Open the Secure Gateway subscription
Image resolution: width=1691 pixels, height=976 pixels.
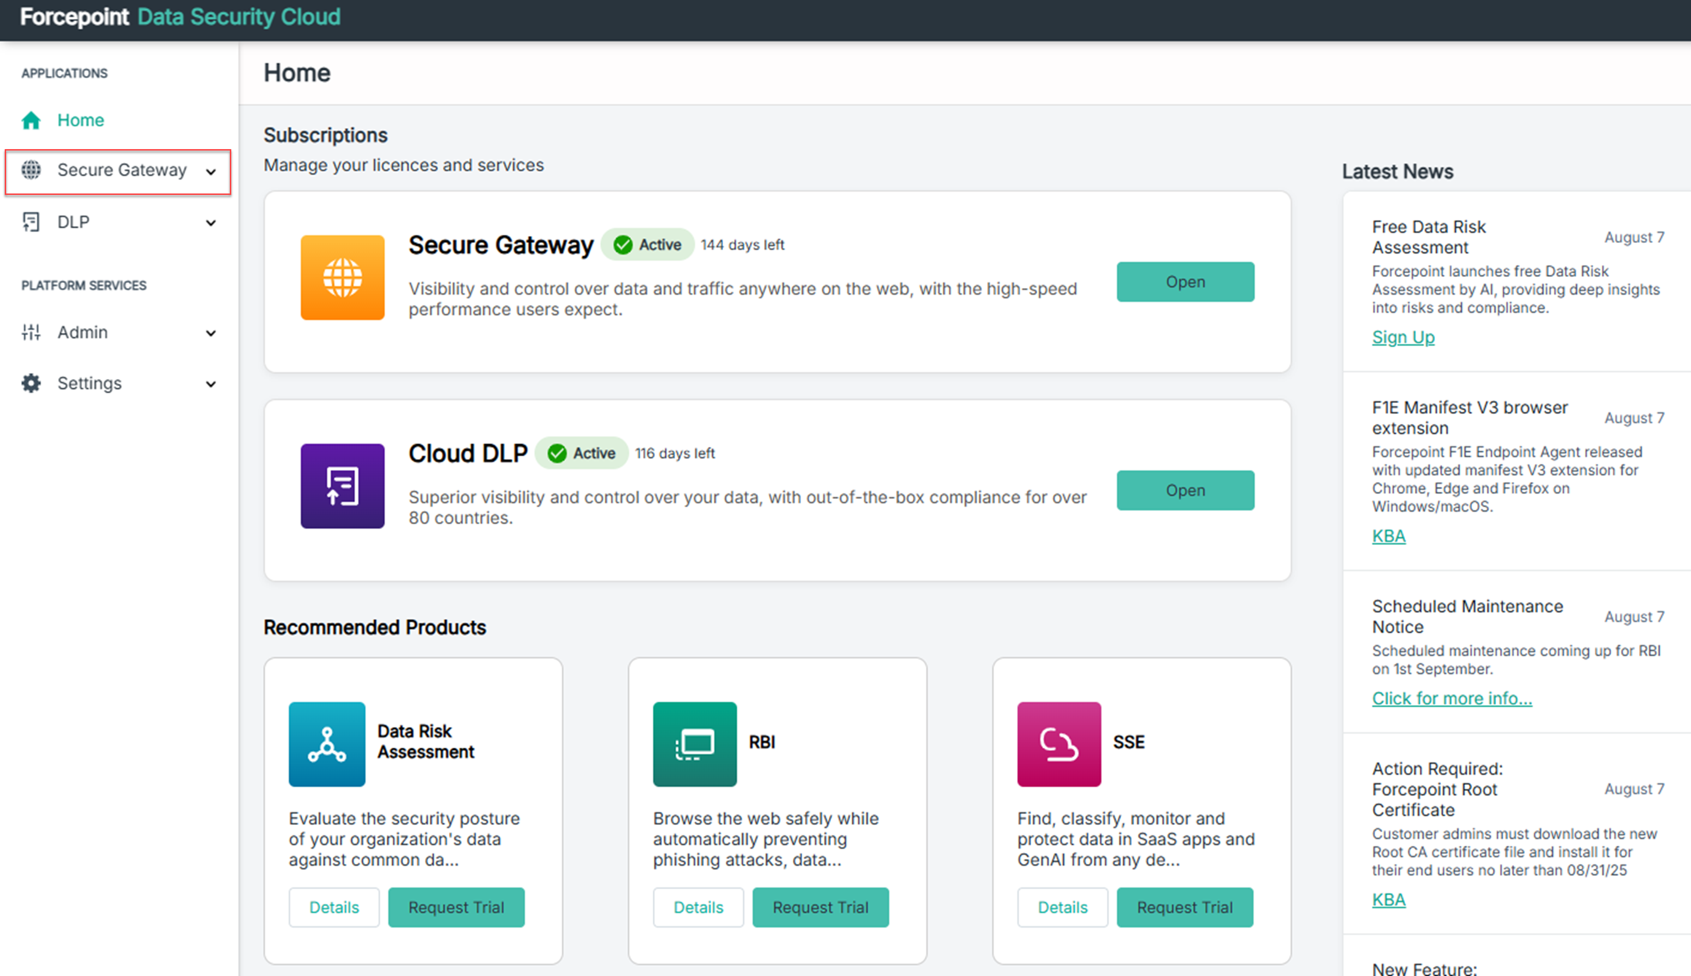1184,282
